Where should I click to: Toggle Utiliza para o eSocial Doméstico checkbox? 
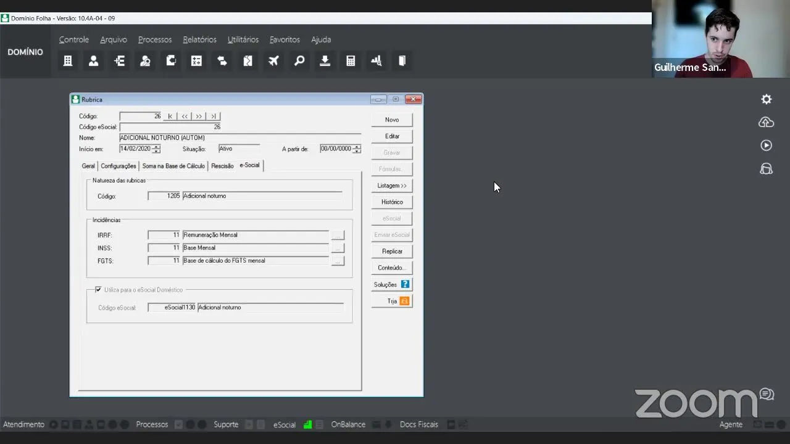pos(98,289)
